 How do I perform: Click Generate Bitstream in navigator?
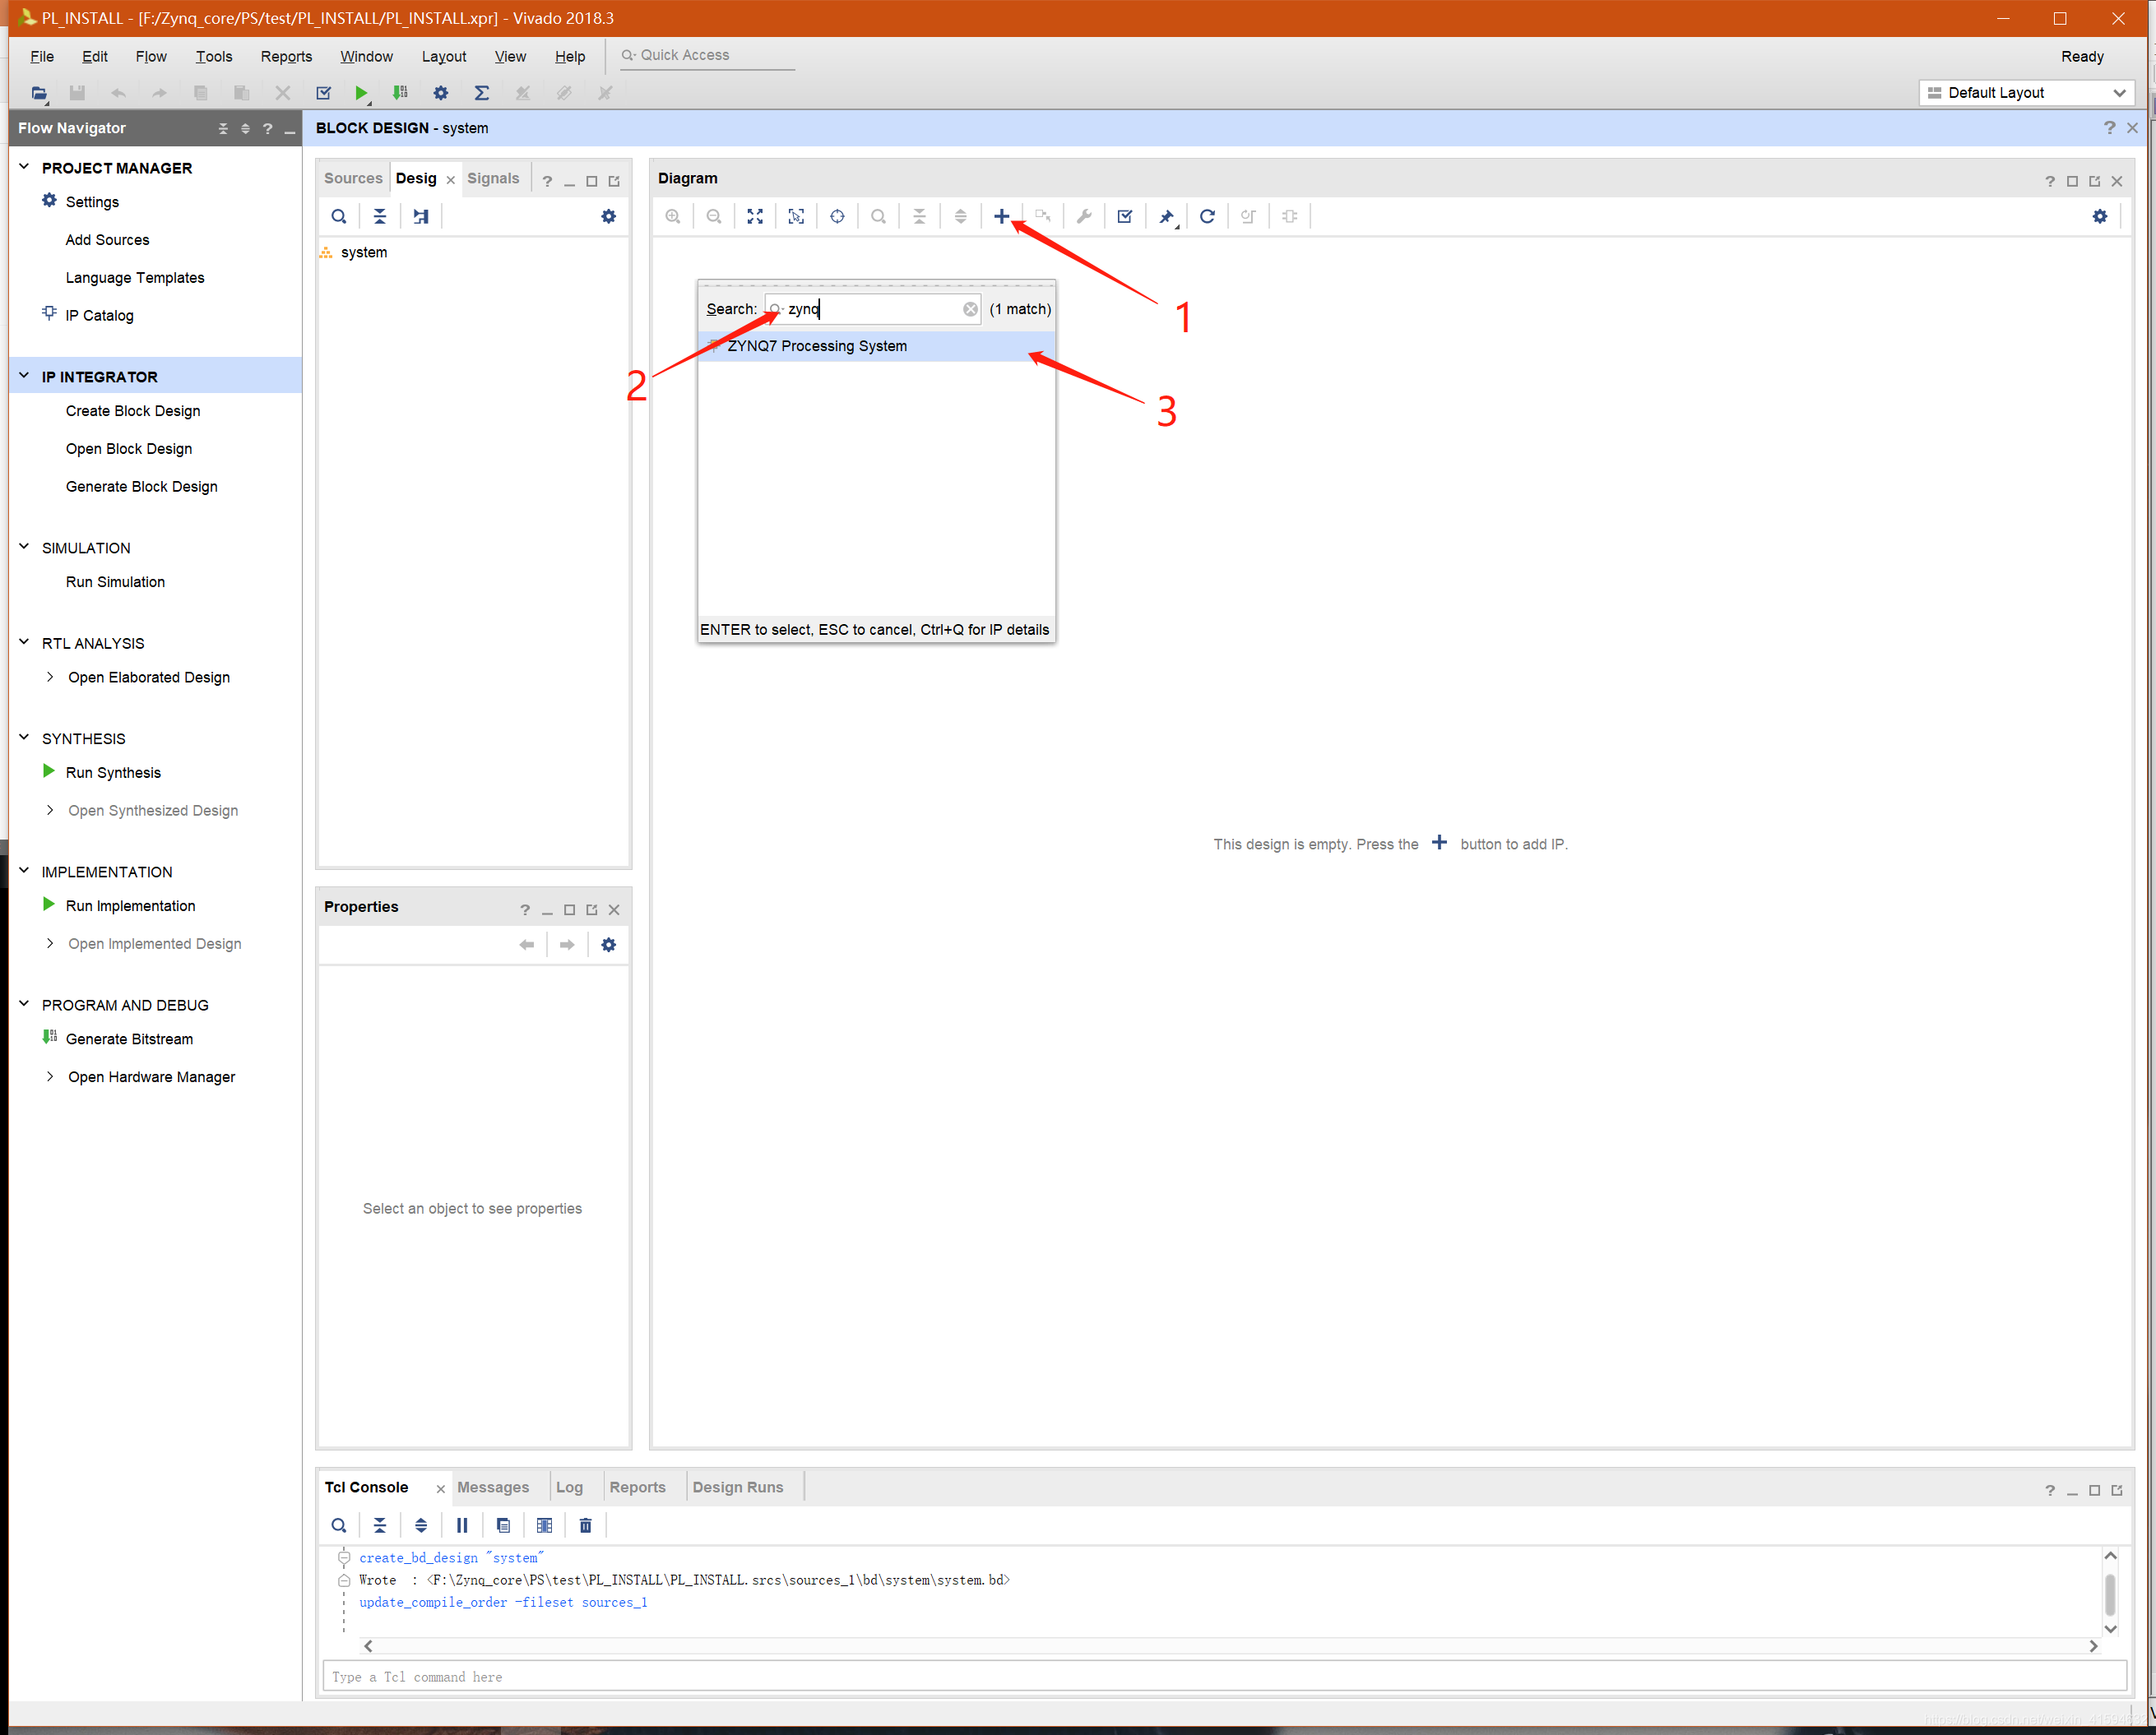[129, 1039]
